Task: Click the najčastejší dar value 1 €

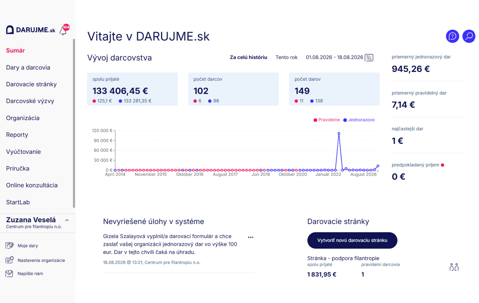Action: [x=397, y=141]
